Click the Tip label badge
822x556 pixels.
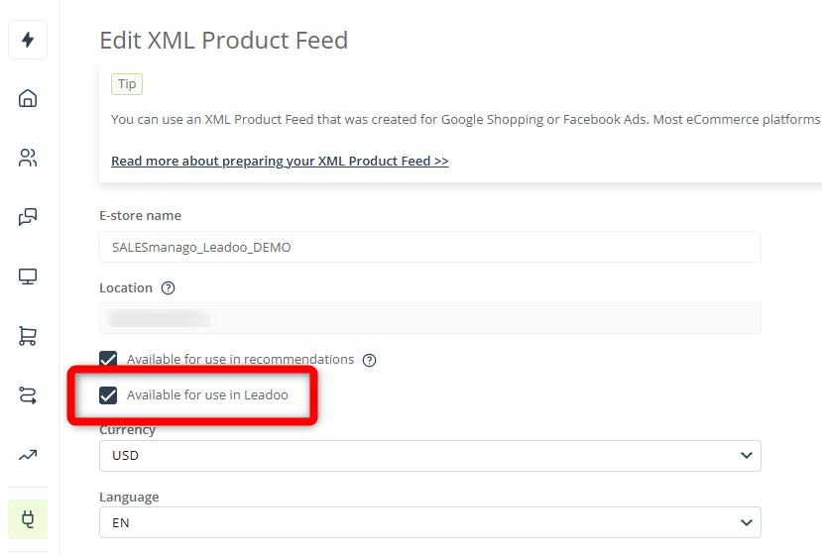(x=127, y=84)
